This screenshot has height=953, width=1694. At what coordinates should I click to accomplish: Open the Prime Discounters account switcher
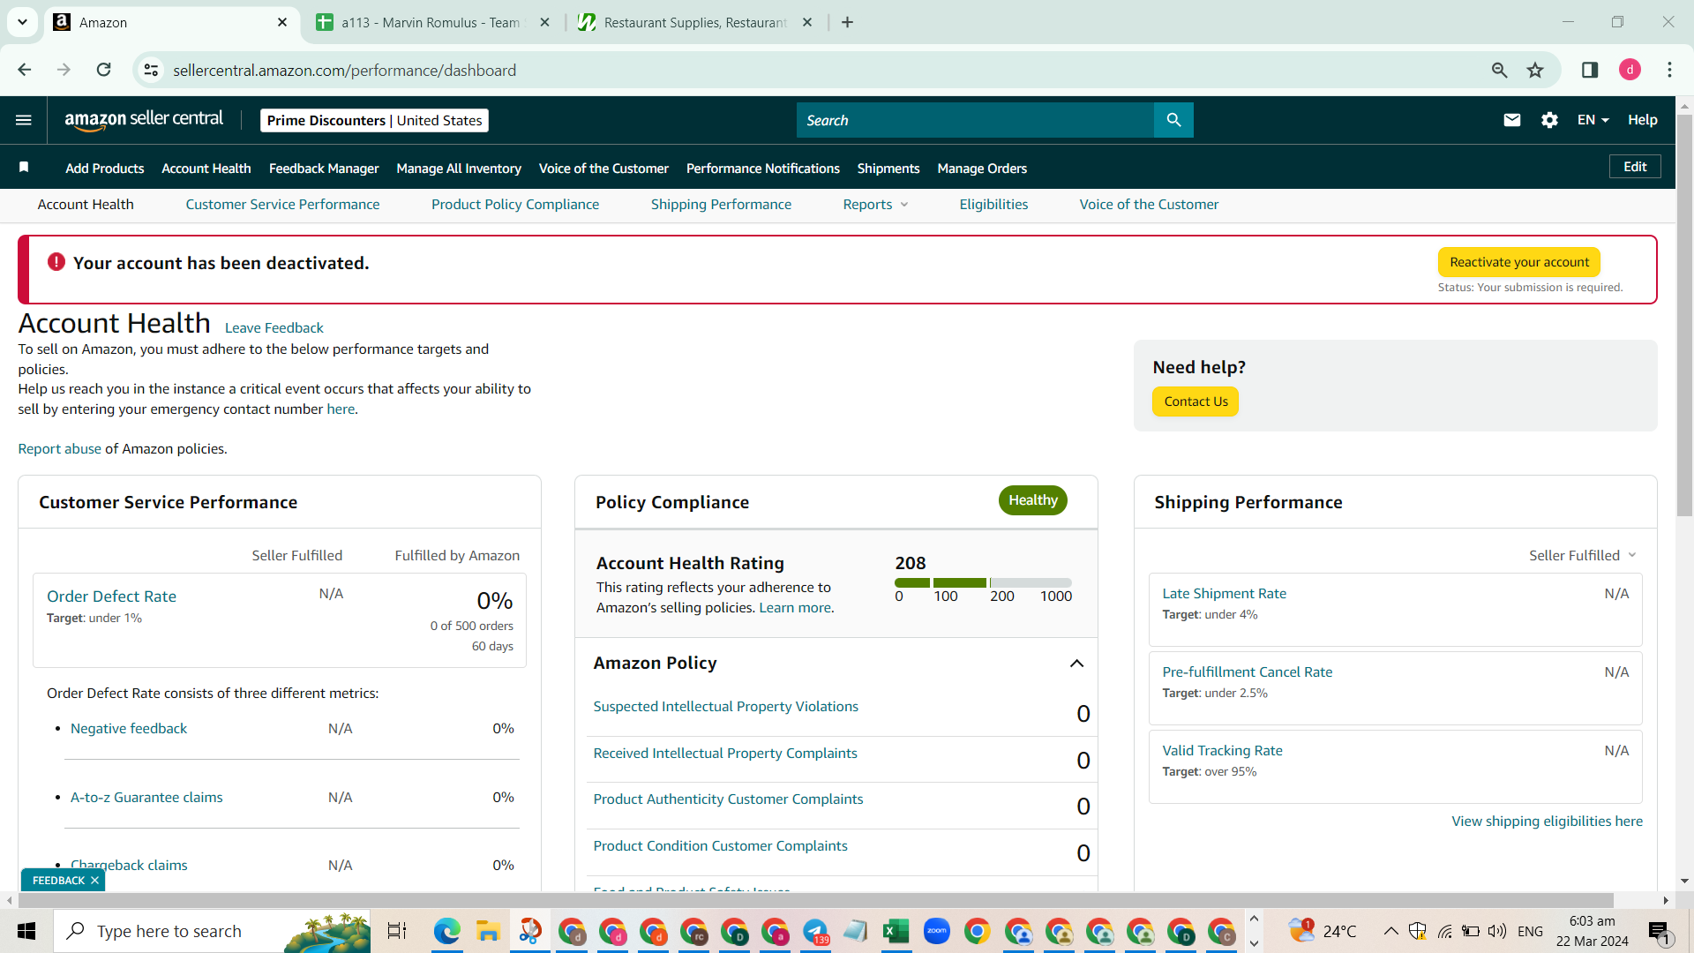(374, 120)
